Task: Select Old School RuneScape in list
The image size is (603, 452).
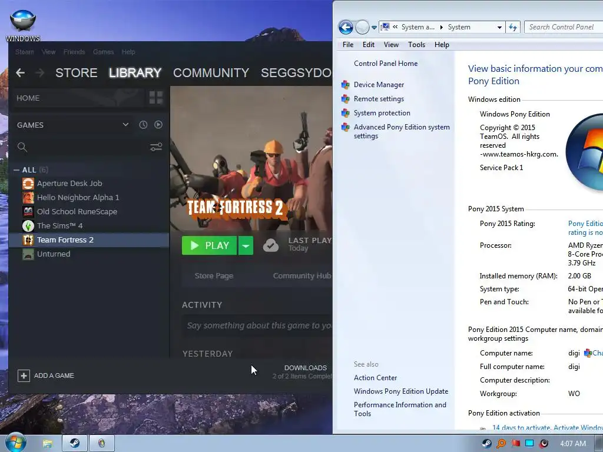Action: coord(77,212)
